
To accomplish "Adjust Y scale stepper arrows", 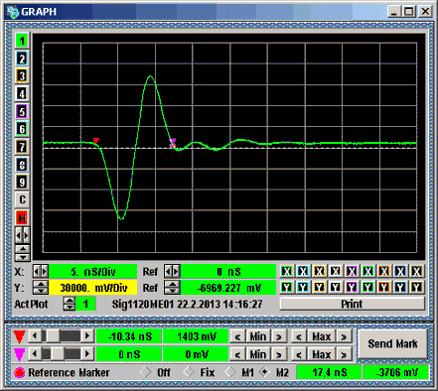I will click(x=41, y=288).
